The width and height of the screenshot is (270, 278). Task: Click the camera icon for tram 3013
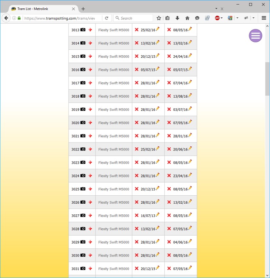(83, 30)
